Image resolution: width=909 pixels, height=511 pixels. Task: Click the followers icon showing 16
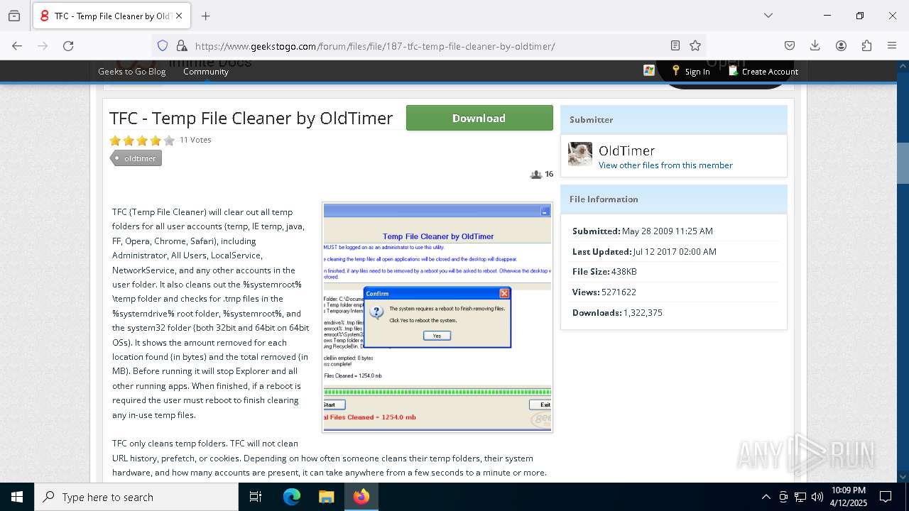(541, 174)
